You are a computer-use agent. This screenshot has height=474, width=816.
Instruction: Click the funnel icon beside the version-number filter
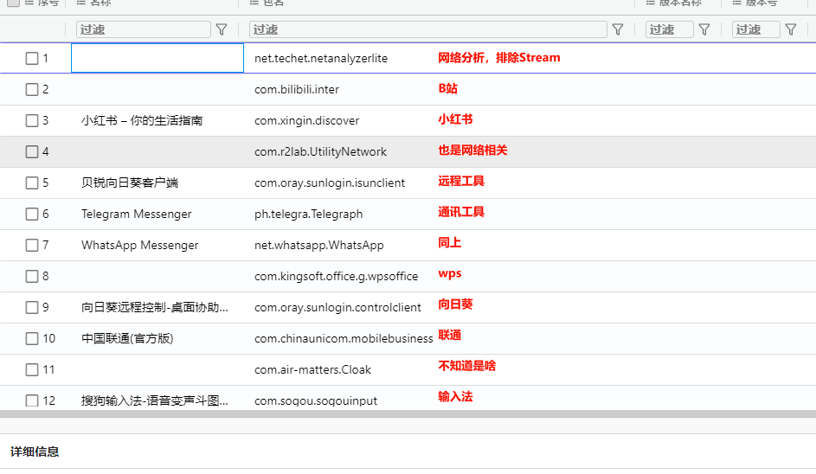point(791,29)
